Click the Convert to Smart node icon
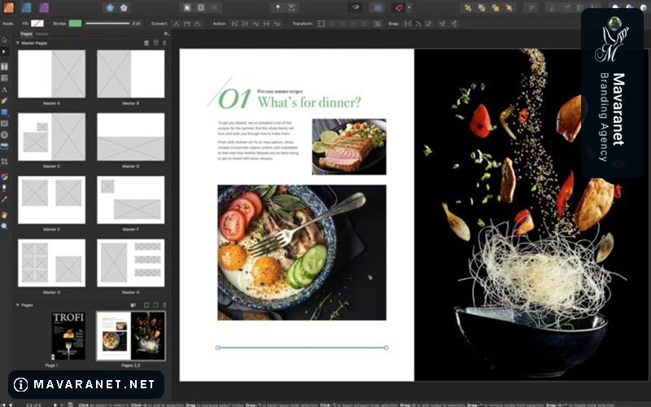Image resolution: width=651 pixels, height=407 pixels. click(x=198, y=24)
